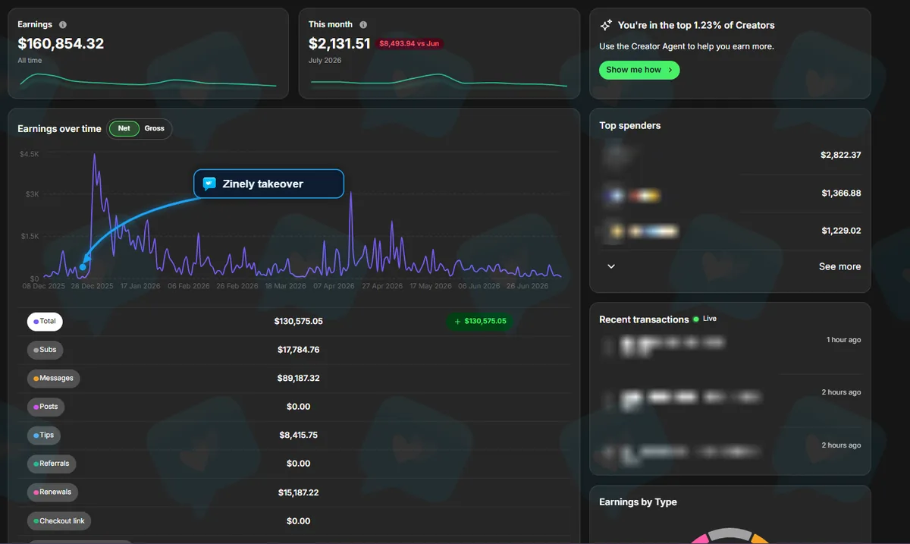Click the 07 Apr 2026 axis label

334,287
